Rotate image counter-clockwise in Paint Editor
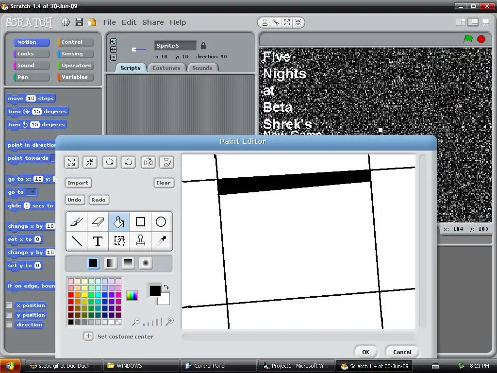This screenshot has height=373, width=497. (110, 162)
